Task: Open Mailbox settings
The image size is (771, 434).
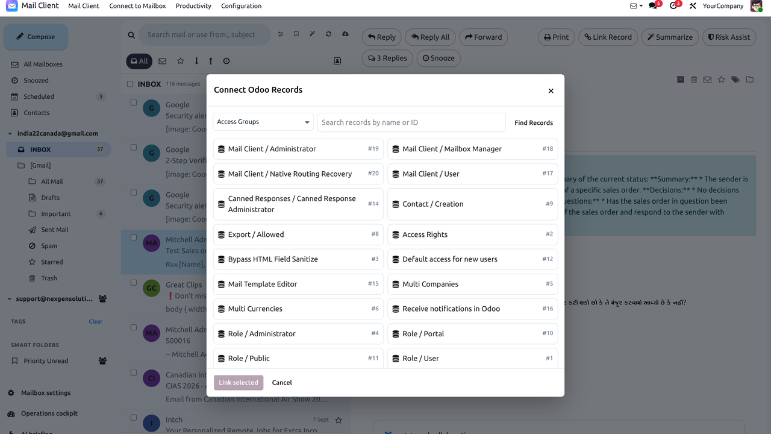Action: point(46,393)
